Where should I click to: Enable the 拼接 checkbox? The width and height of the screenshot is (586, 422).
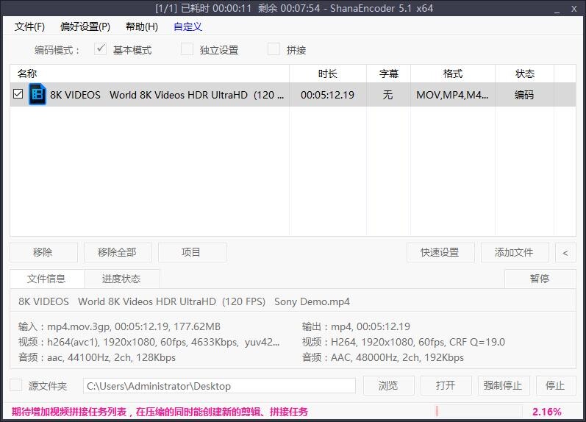(x=274, y=49)
